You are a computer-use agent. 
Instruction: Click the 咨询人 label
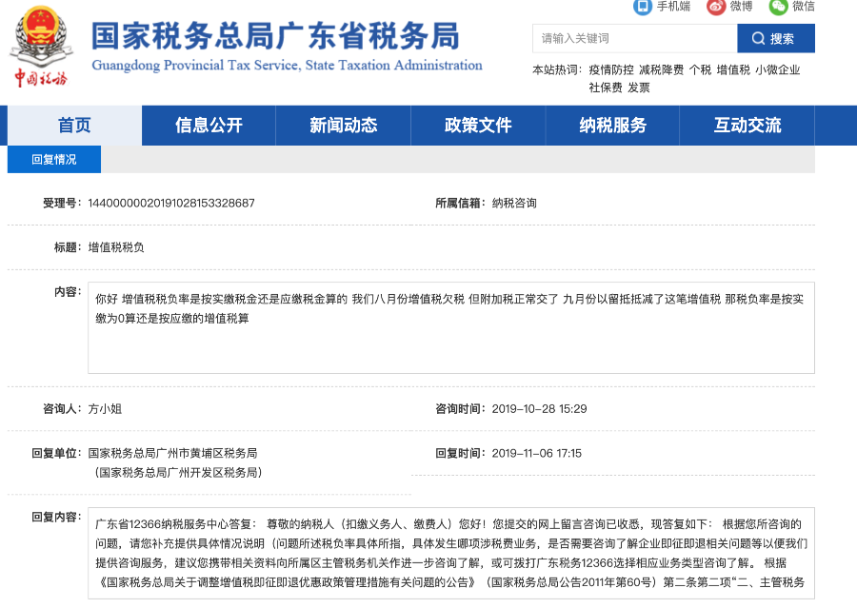coord(62,408)
